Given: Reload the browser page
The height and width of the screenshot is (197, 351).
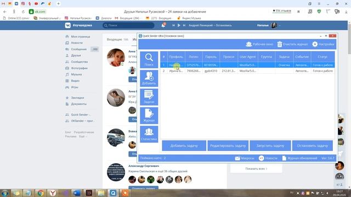Looking at the screenshot, I should pyautogui.click(x=23, y=11).
